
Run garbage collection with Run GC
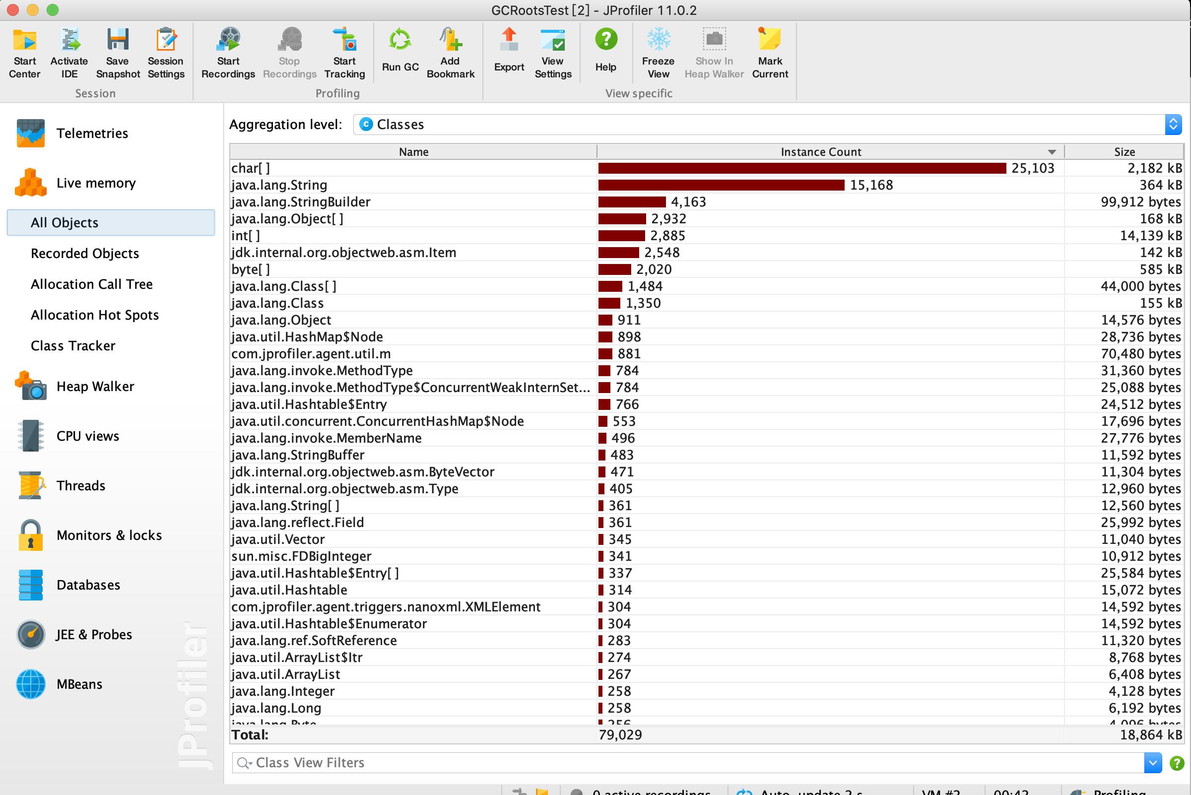[x=400, y=51]
